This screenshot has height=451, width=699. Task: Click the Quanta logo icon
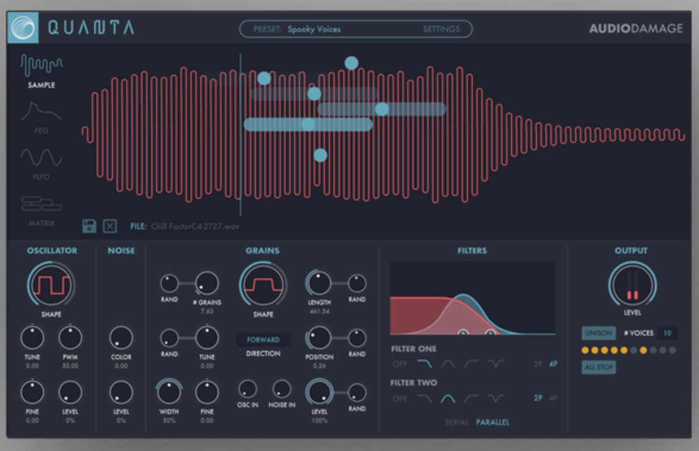(x=23, y=27)
